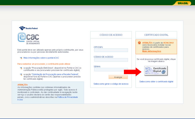Click the 'CERTIFICADO DIGITAL' panel heading

pos(156,35)
